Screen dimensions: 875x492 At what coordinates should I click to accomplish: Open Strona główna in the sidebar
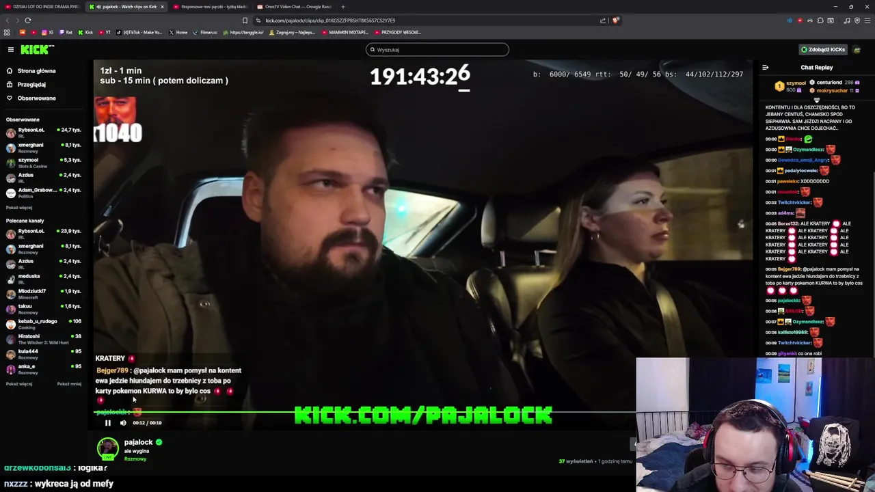click(36, 71)
